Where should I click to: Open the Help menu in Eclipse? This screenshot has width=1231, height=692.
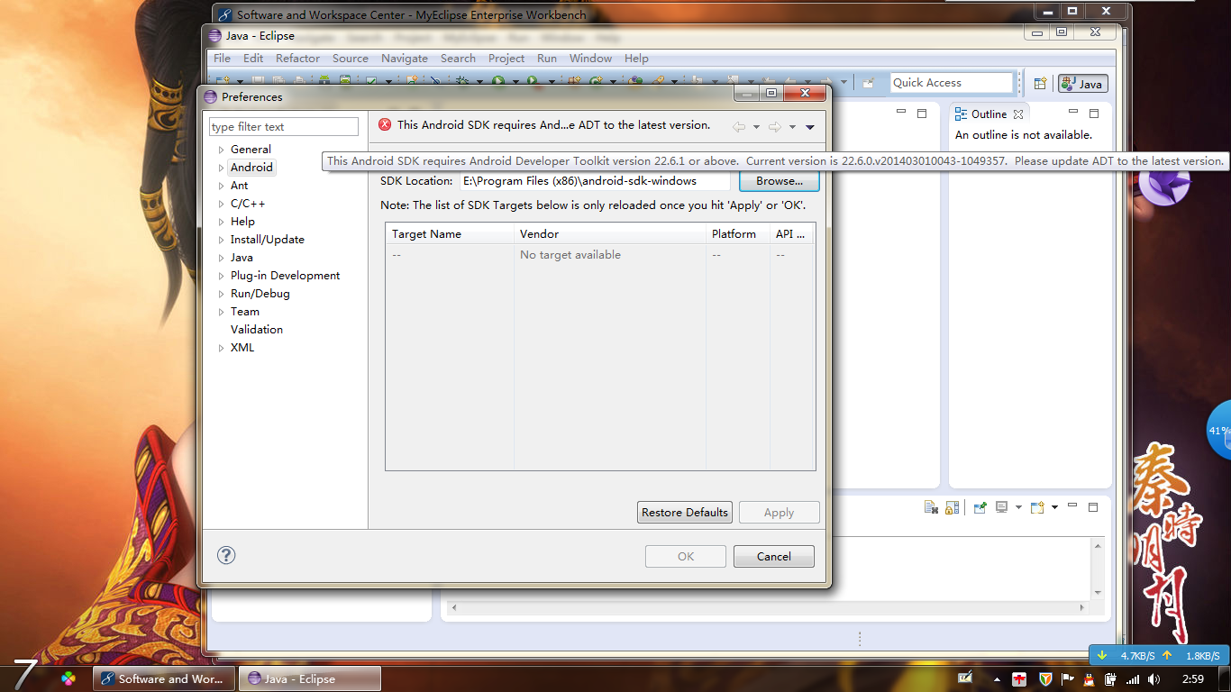point(636,58)
